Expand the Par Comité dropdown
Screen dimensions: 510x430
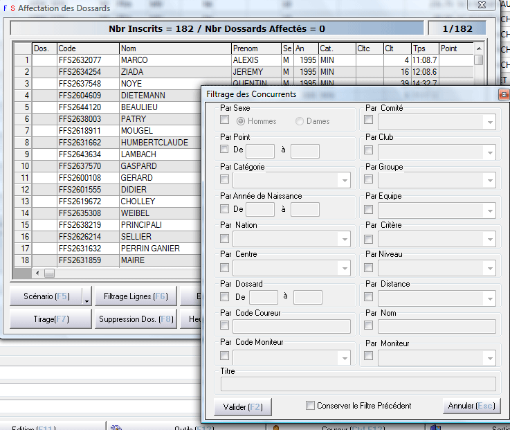click(x=490, y=122)
